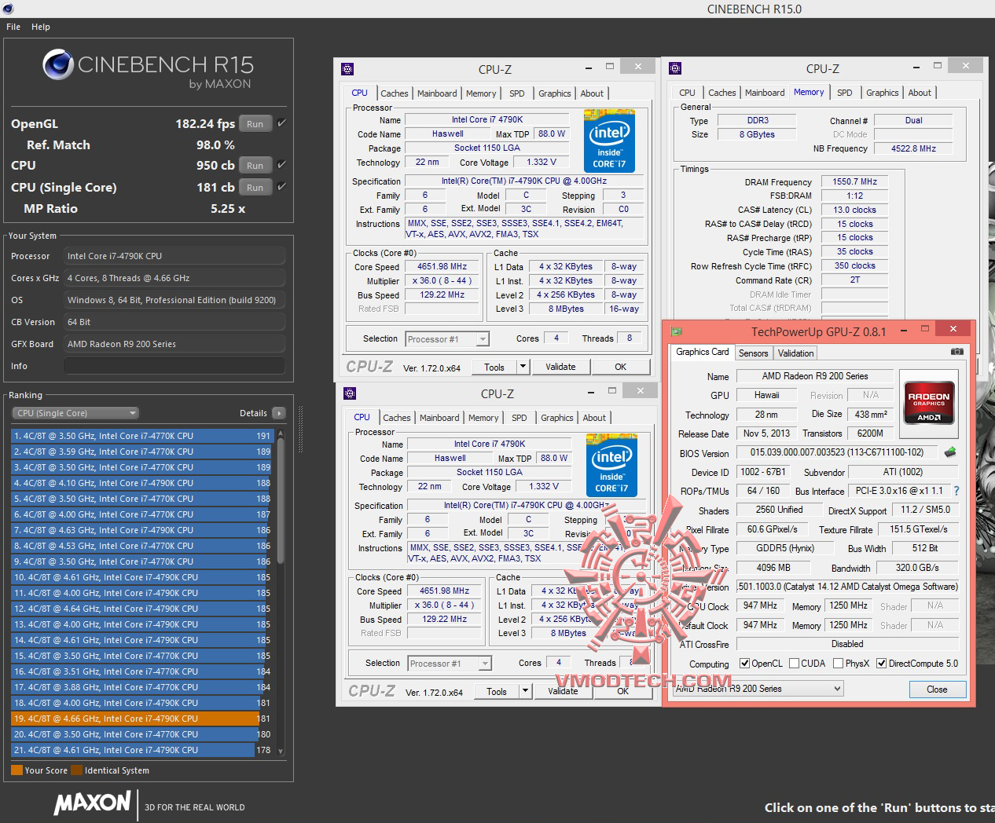Select highlighted ranking row 19 at 4.66 GHz

141,719
